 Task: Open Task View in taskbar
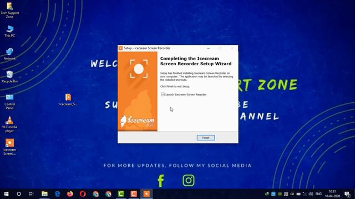click(31, 194)
